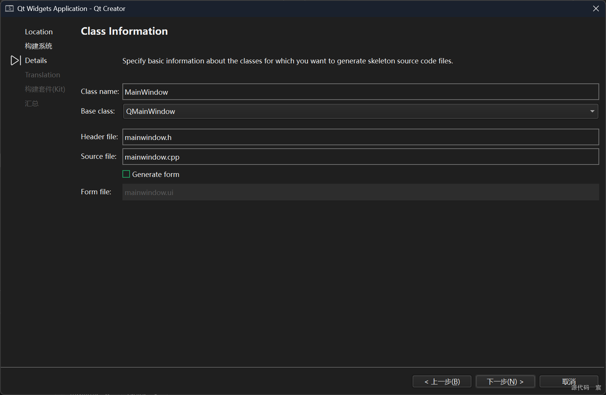Click the current step arrow beside Details
This screenshot has width=606, height=395.
click(15, 60)
